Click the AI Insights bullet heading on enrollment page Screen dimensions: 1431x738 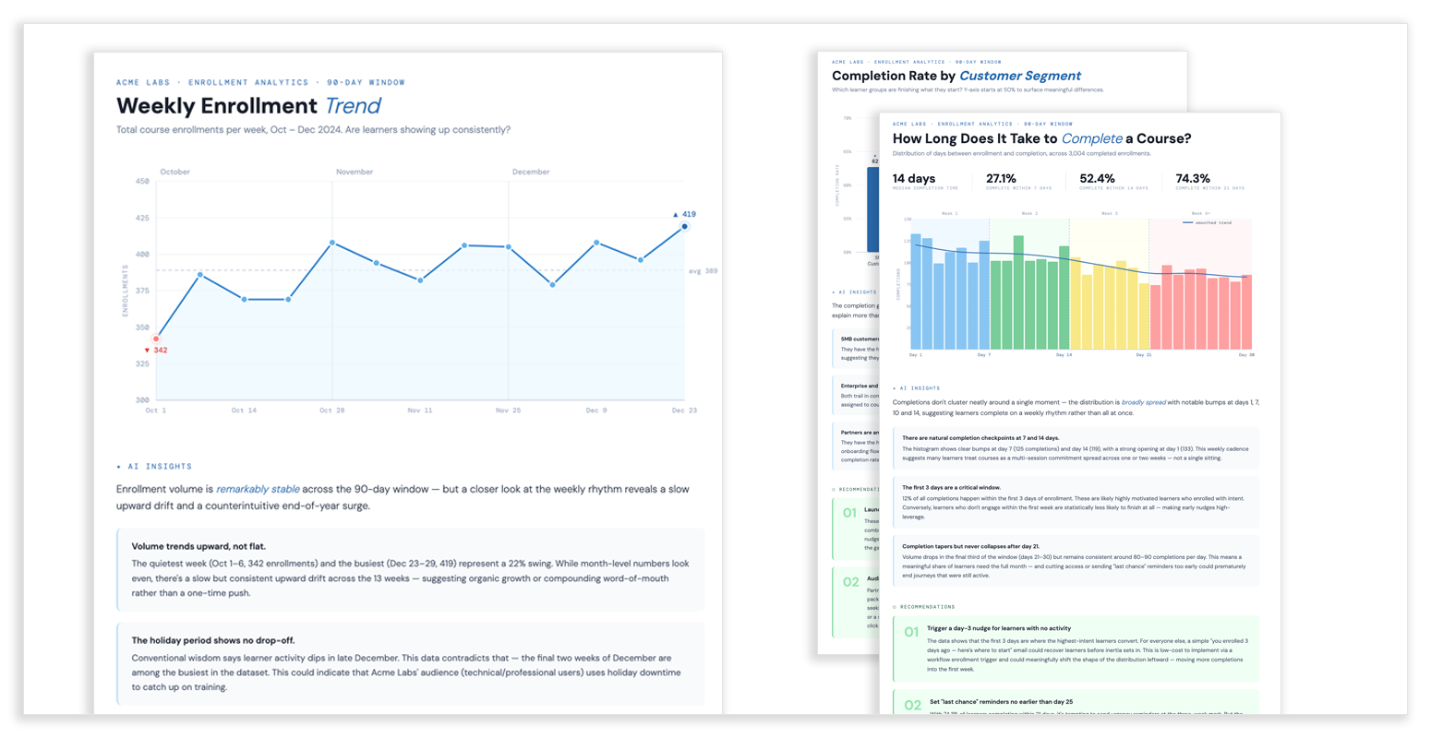pyautogui.click(x=154, y=467)
